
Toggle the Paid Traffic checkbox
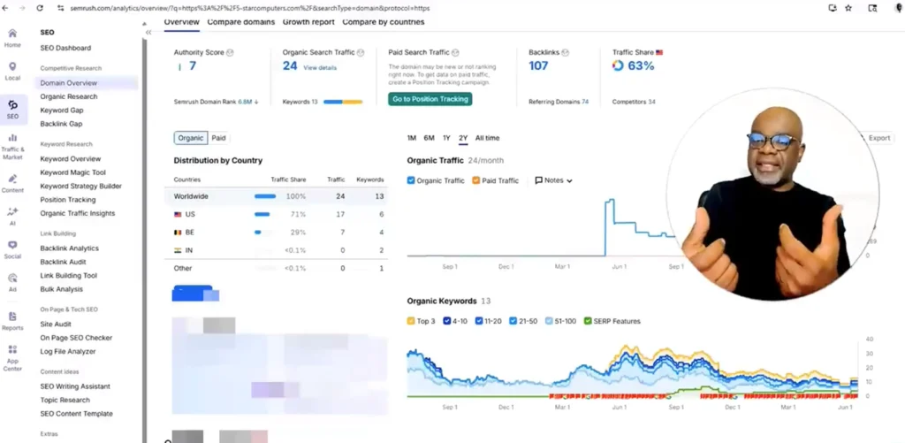click(475, 180)
